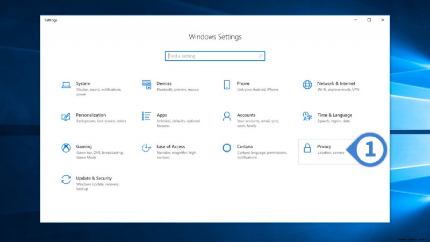
Task: Click 'Windows Update, recovery, backup' text
Action: (x=98, y=187)
